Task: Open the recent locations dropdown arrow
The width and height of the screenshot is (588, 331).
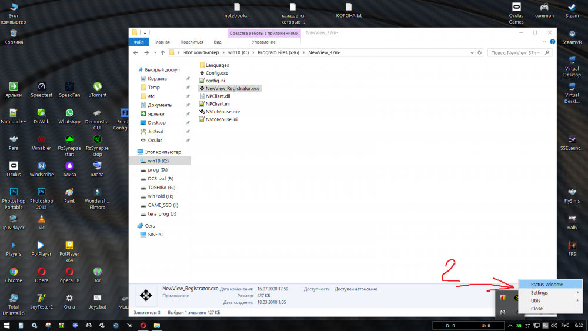Action: point(155,52)
